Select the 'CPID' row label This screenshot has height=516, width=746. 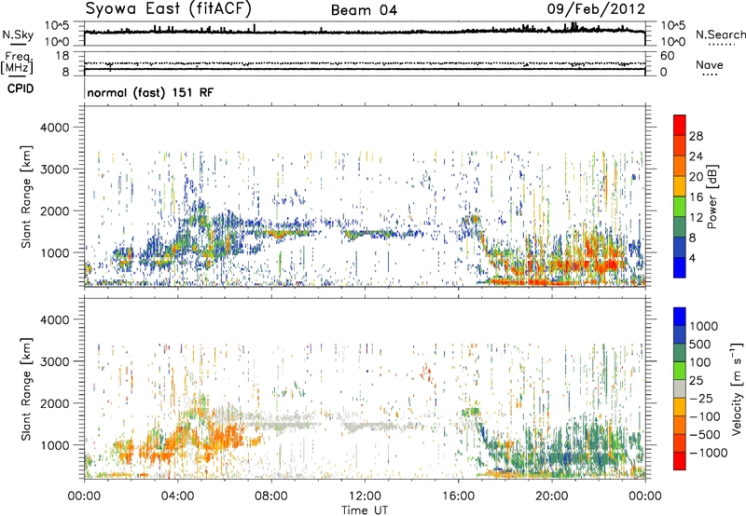pos(21,88)
